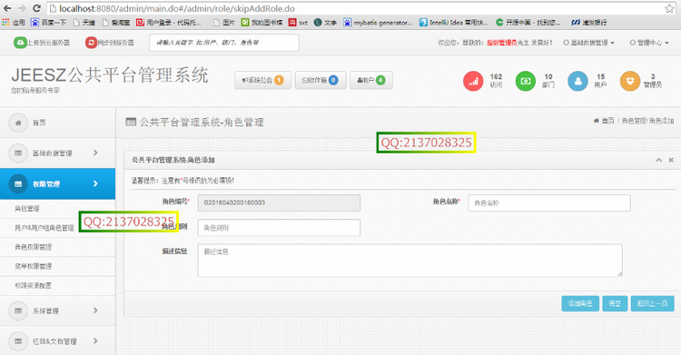Click the 返回上一页 button
The height and width of the screenshot is (355, 681).
pos(652,303)
